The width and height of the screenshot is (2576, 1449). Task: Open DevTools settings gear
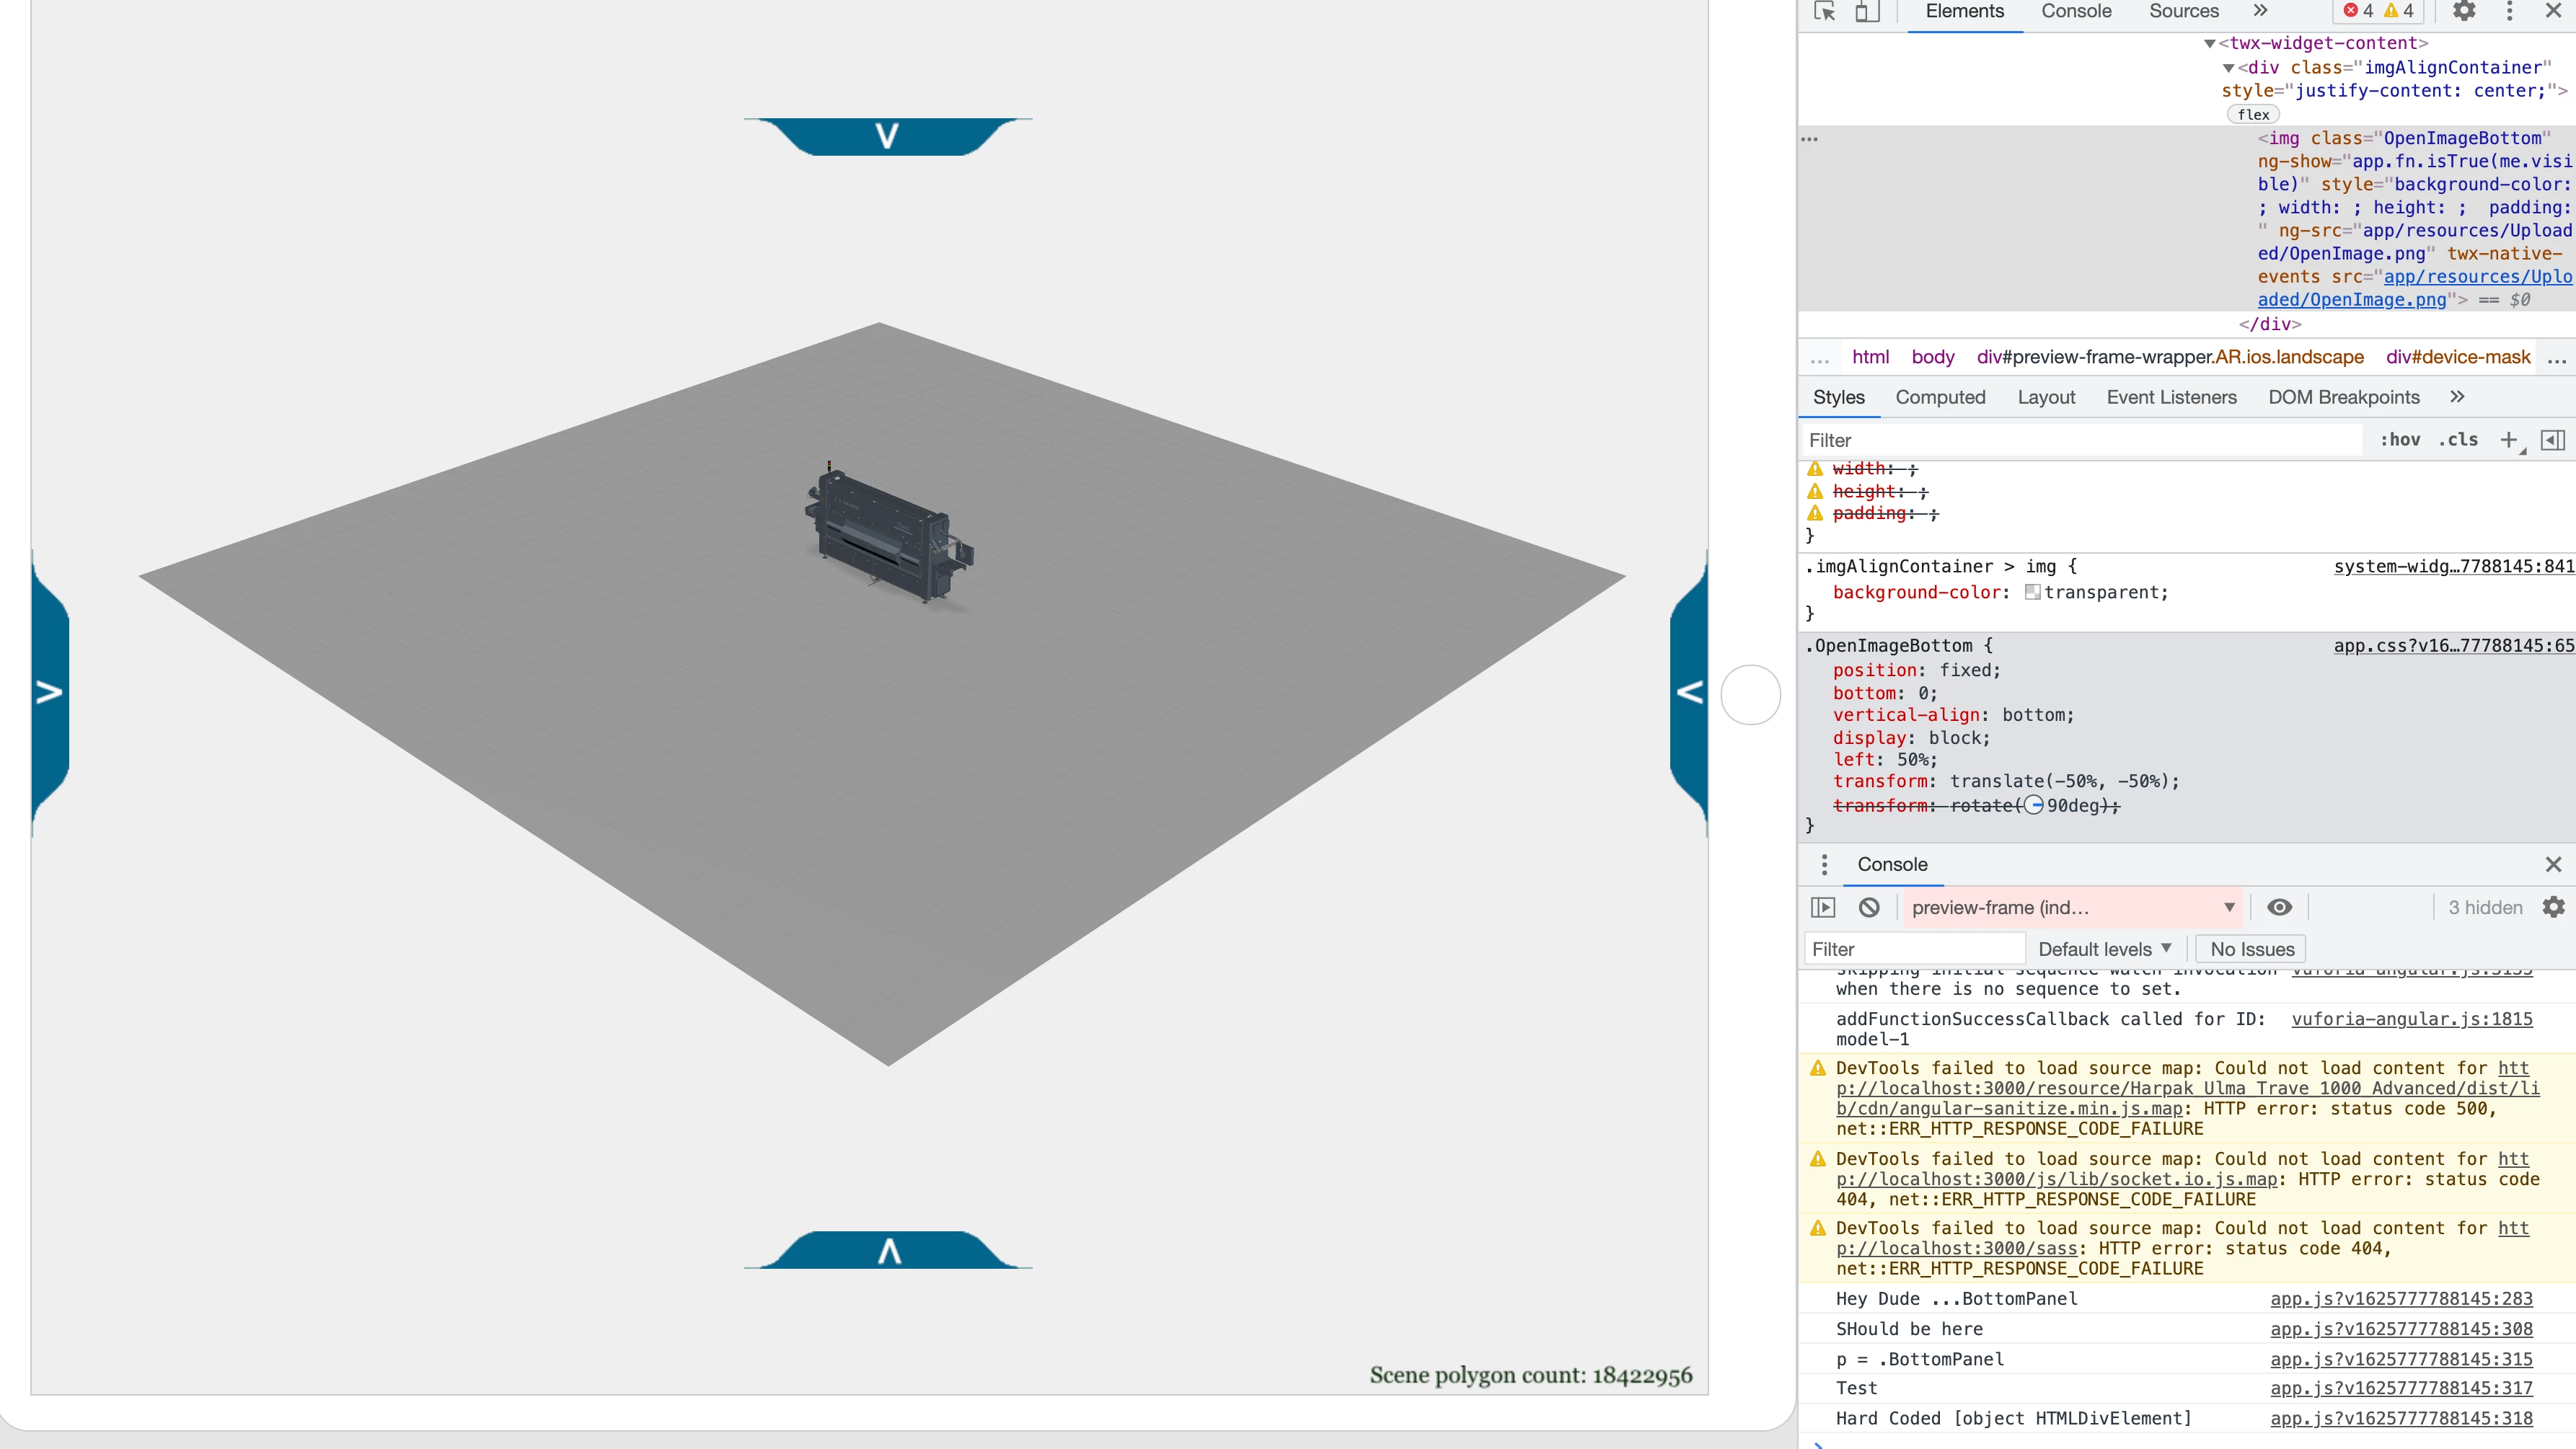[x=2464, y=12]
